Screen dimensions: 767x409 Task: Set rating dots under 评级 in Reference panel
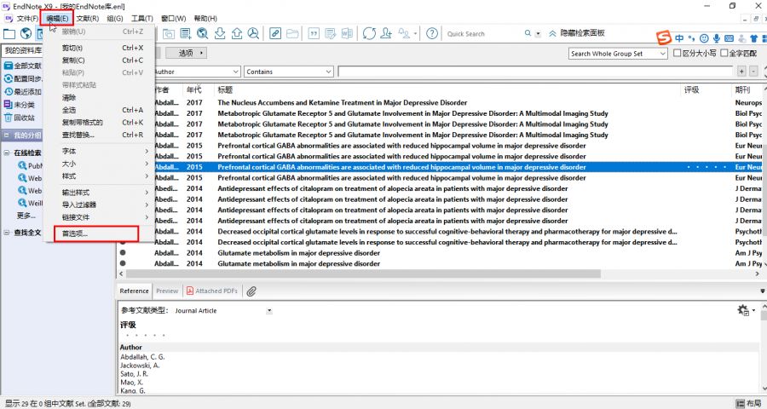[x=145, y=335]
